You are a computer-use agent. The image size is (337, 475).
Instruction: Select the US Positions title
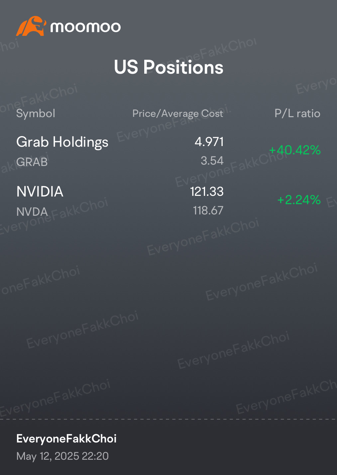[x=168, y=67]
